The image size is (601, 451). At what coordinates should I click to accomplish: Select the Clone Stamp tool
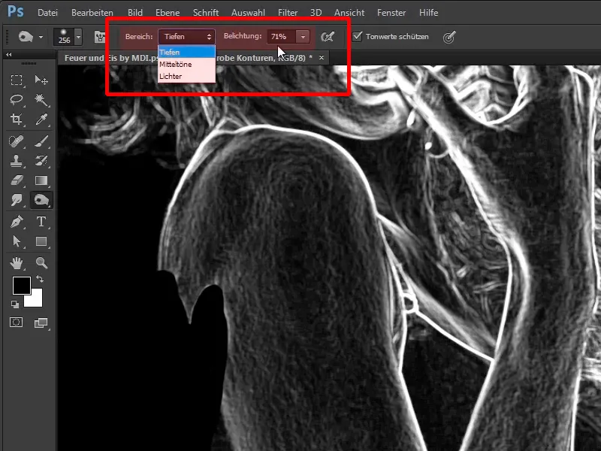pos(16,161)
